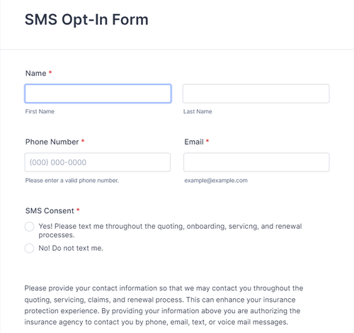Click into the Email input box
This screenshot has height=333, width=354.
click(x=256, y=162)
